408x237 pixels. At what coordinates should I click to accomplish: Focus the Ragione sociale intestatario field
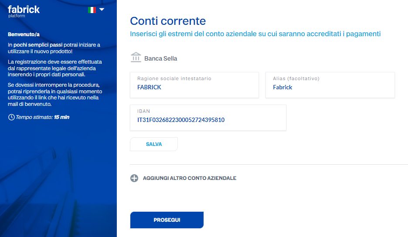194,85
